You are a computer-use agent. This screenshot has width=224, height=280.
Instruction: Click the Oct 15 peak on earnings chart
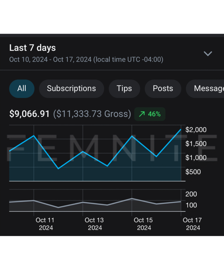132,136
